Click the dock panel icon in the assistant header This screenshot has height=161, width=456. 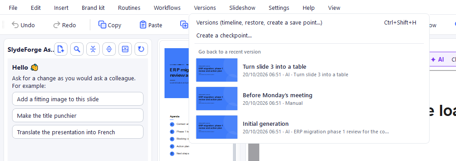click(x=125, y=50)
